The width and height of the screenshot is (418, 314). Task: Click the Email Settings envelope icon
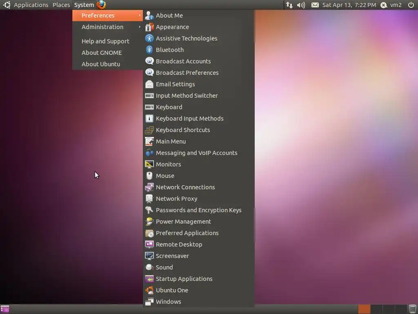pos(149,84)
